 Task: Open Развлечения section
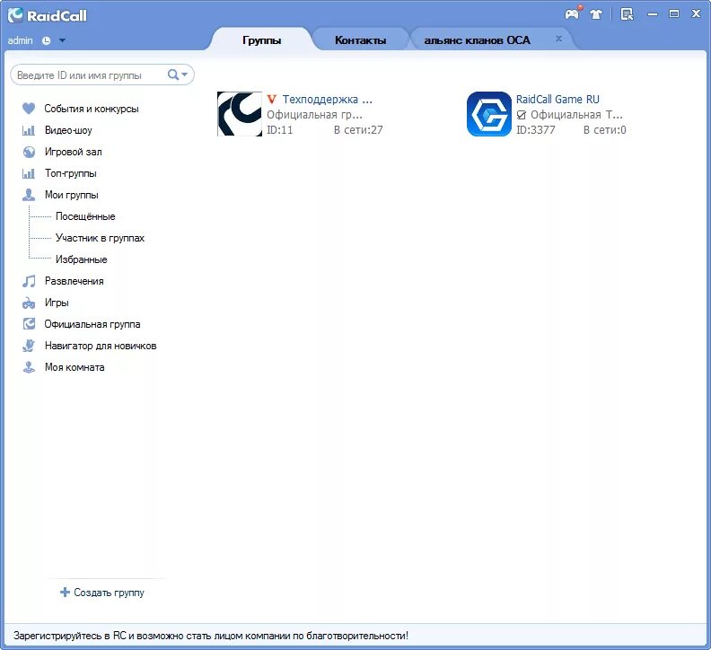[75, 281]
